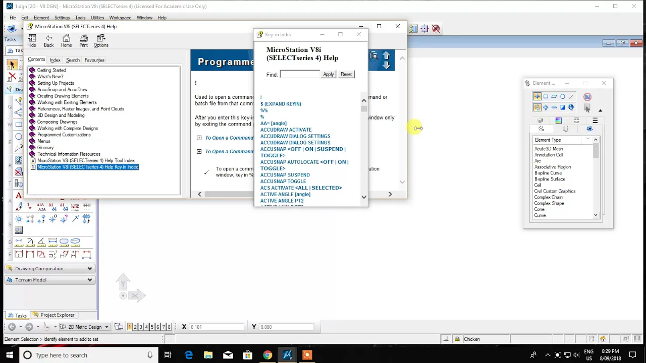This screenshot has height=363, width=646.
Task: Set selection mode to New
Action: tap(537, 107)
